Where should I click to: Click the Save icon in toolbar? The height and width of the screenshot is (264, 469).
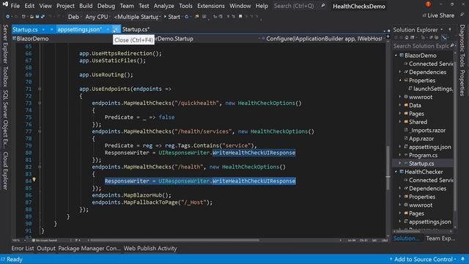(x=37, y=17)
